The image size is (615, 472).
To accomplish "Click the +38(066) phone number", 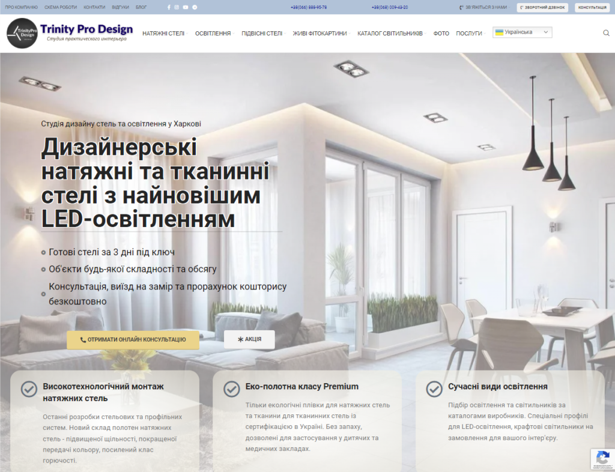I will 309,7.
